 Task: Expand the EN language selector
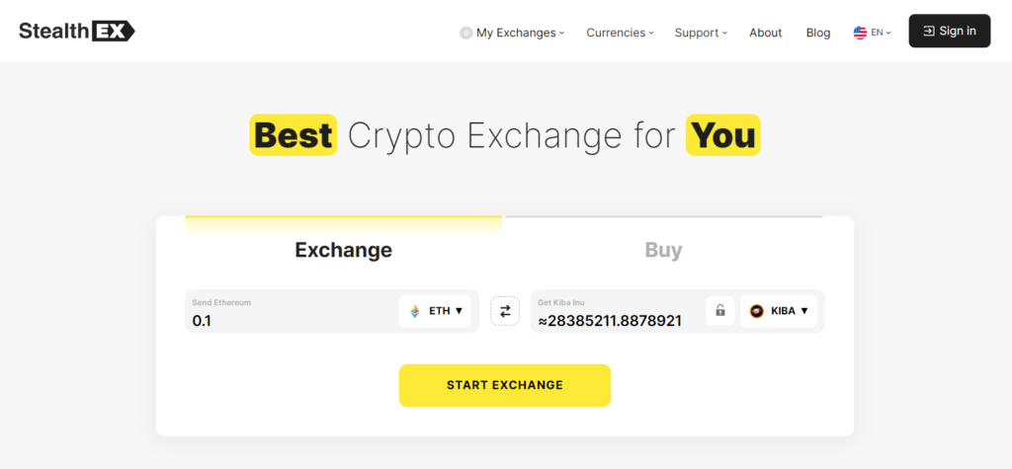(x=872, y=33)
